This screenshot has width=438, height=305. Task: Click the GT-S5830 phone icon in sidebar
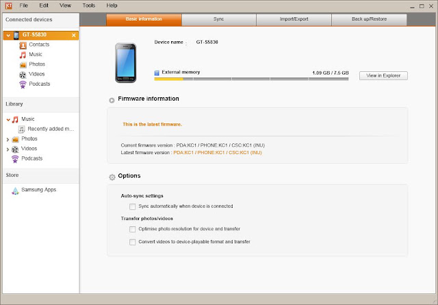pos(16,35)
